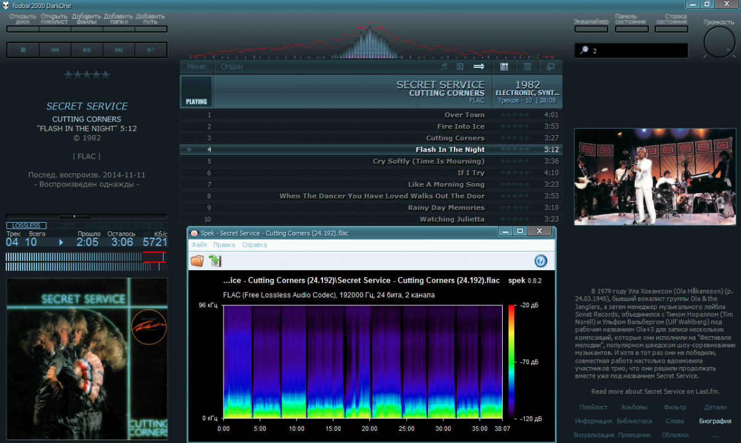Toggle play/pause playback
Screen dimensions: 741x443
click(x=87, y=50)
